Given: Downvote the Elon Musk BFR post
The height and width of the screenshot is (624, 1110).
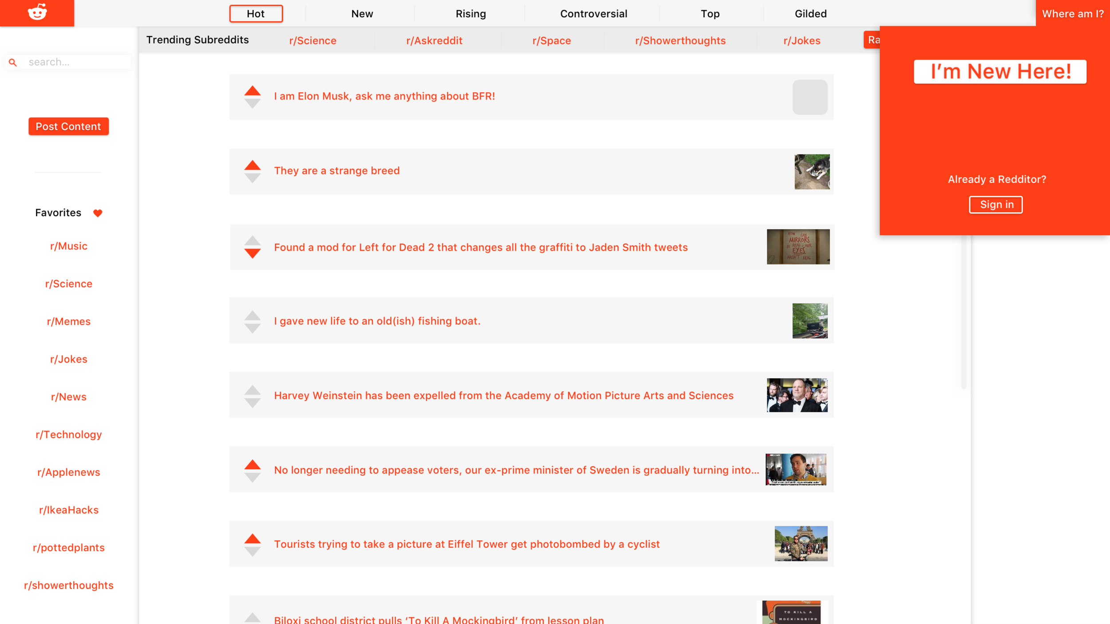Looking at the screenshot, I should click(x=252, y=104).
